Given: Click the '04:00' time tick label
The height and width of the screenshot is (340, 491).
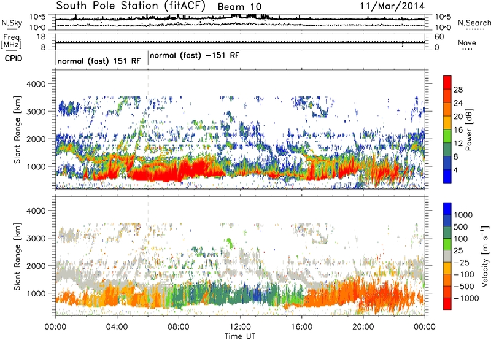Looking at the screenshot, I should click(x=117, y=327).
